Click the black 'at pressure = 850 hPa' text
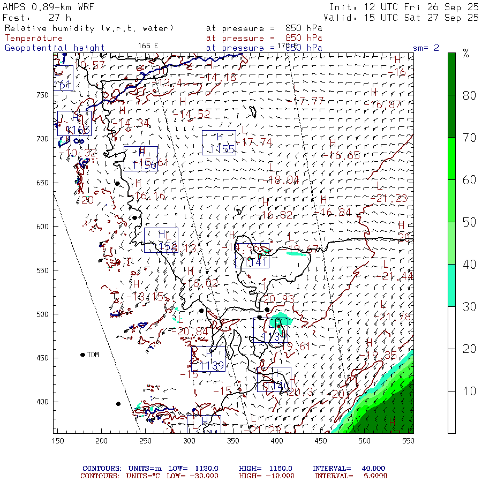Image resolution: width=482 pixels, height=482 pixels. [x=264, y=28]
